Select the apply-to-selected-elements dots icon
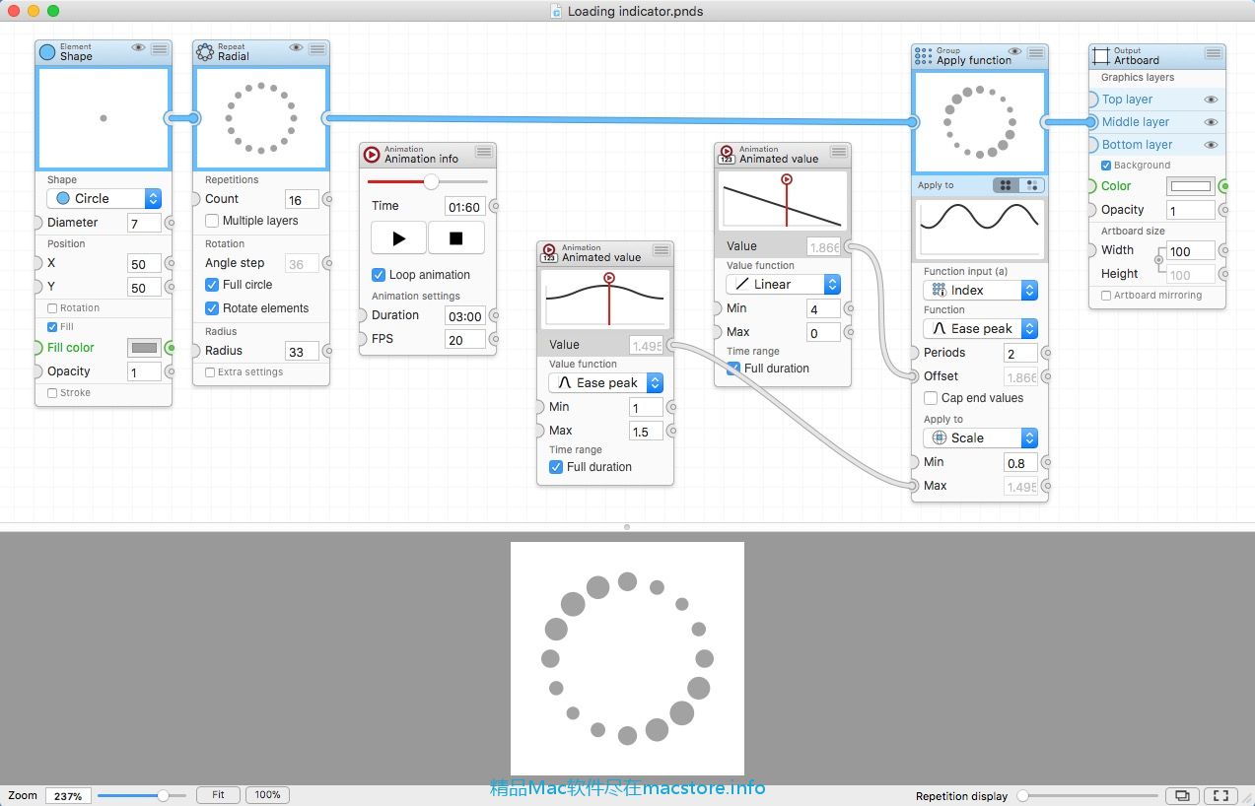The width and height of the screenshot is (1255, 806). 1031,185
